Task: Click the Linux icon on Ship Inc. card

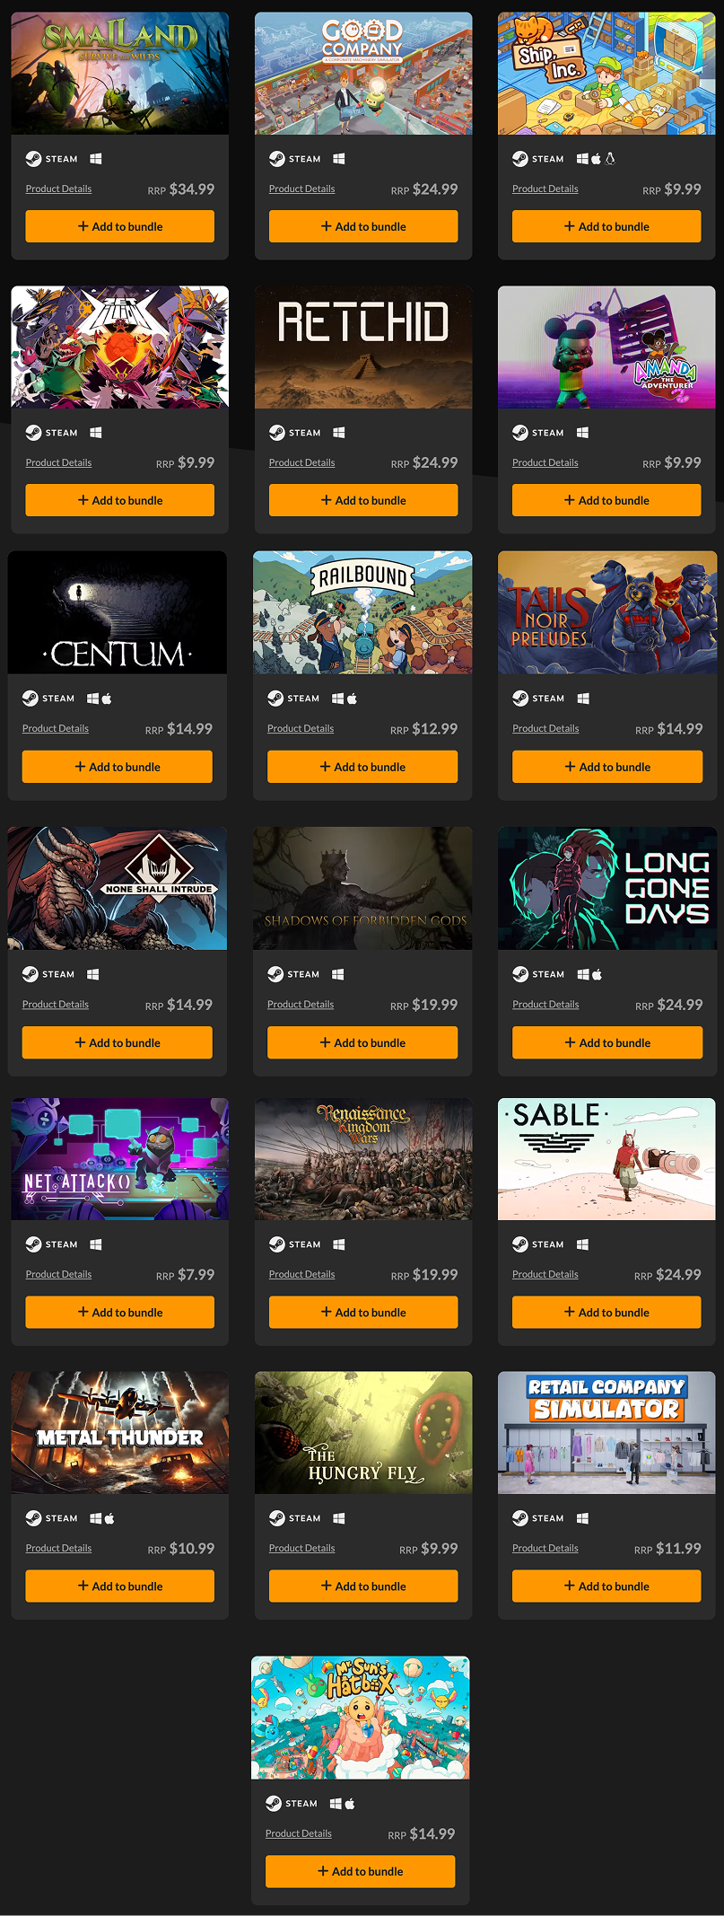Action: pos(610,159)
